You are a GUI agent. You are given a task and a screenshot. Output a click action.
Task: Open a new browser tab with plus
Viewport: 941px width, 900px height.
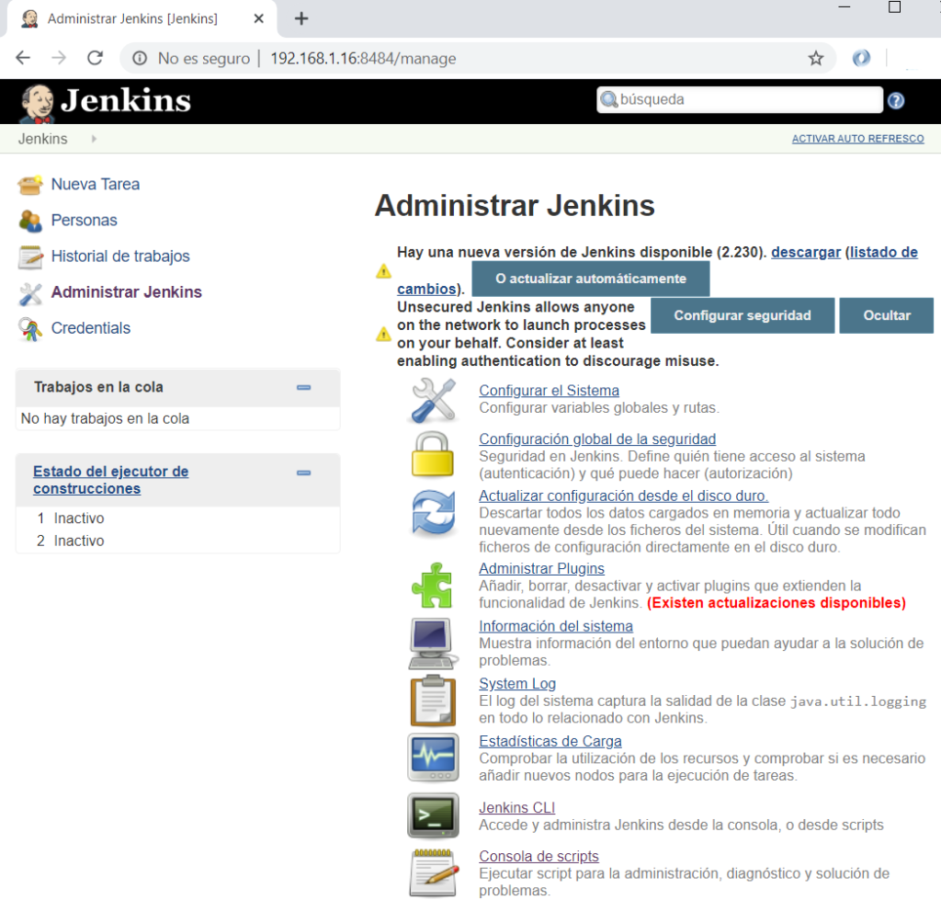[x=301, y=18]
